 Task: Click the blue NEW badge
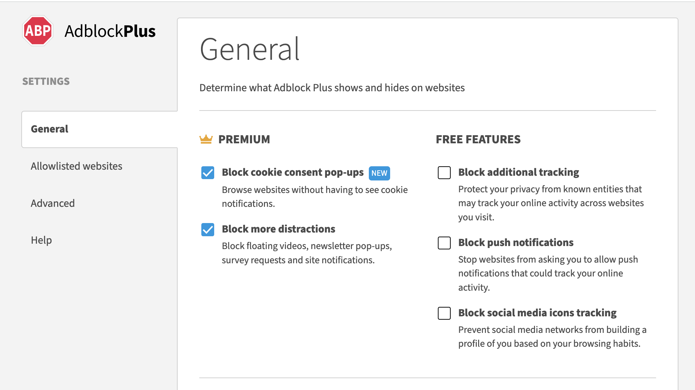pyautogui.click(x=379, y=173)
